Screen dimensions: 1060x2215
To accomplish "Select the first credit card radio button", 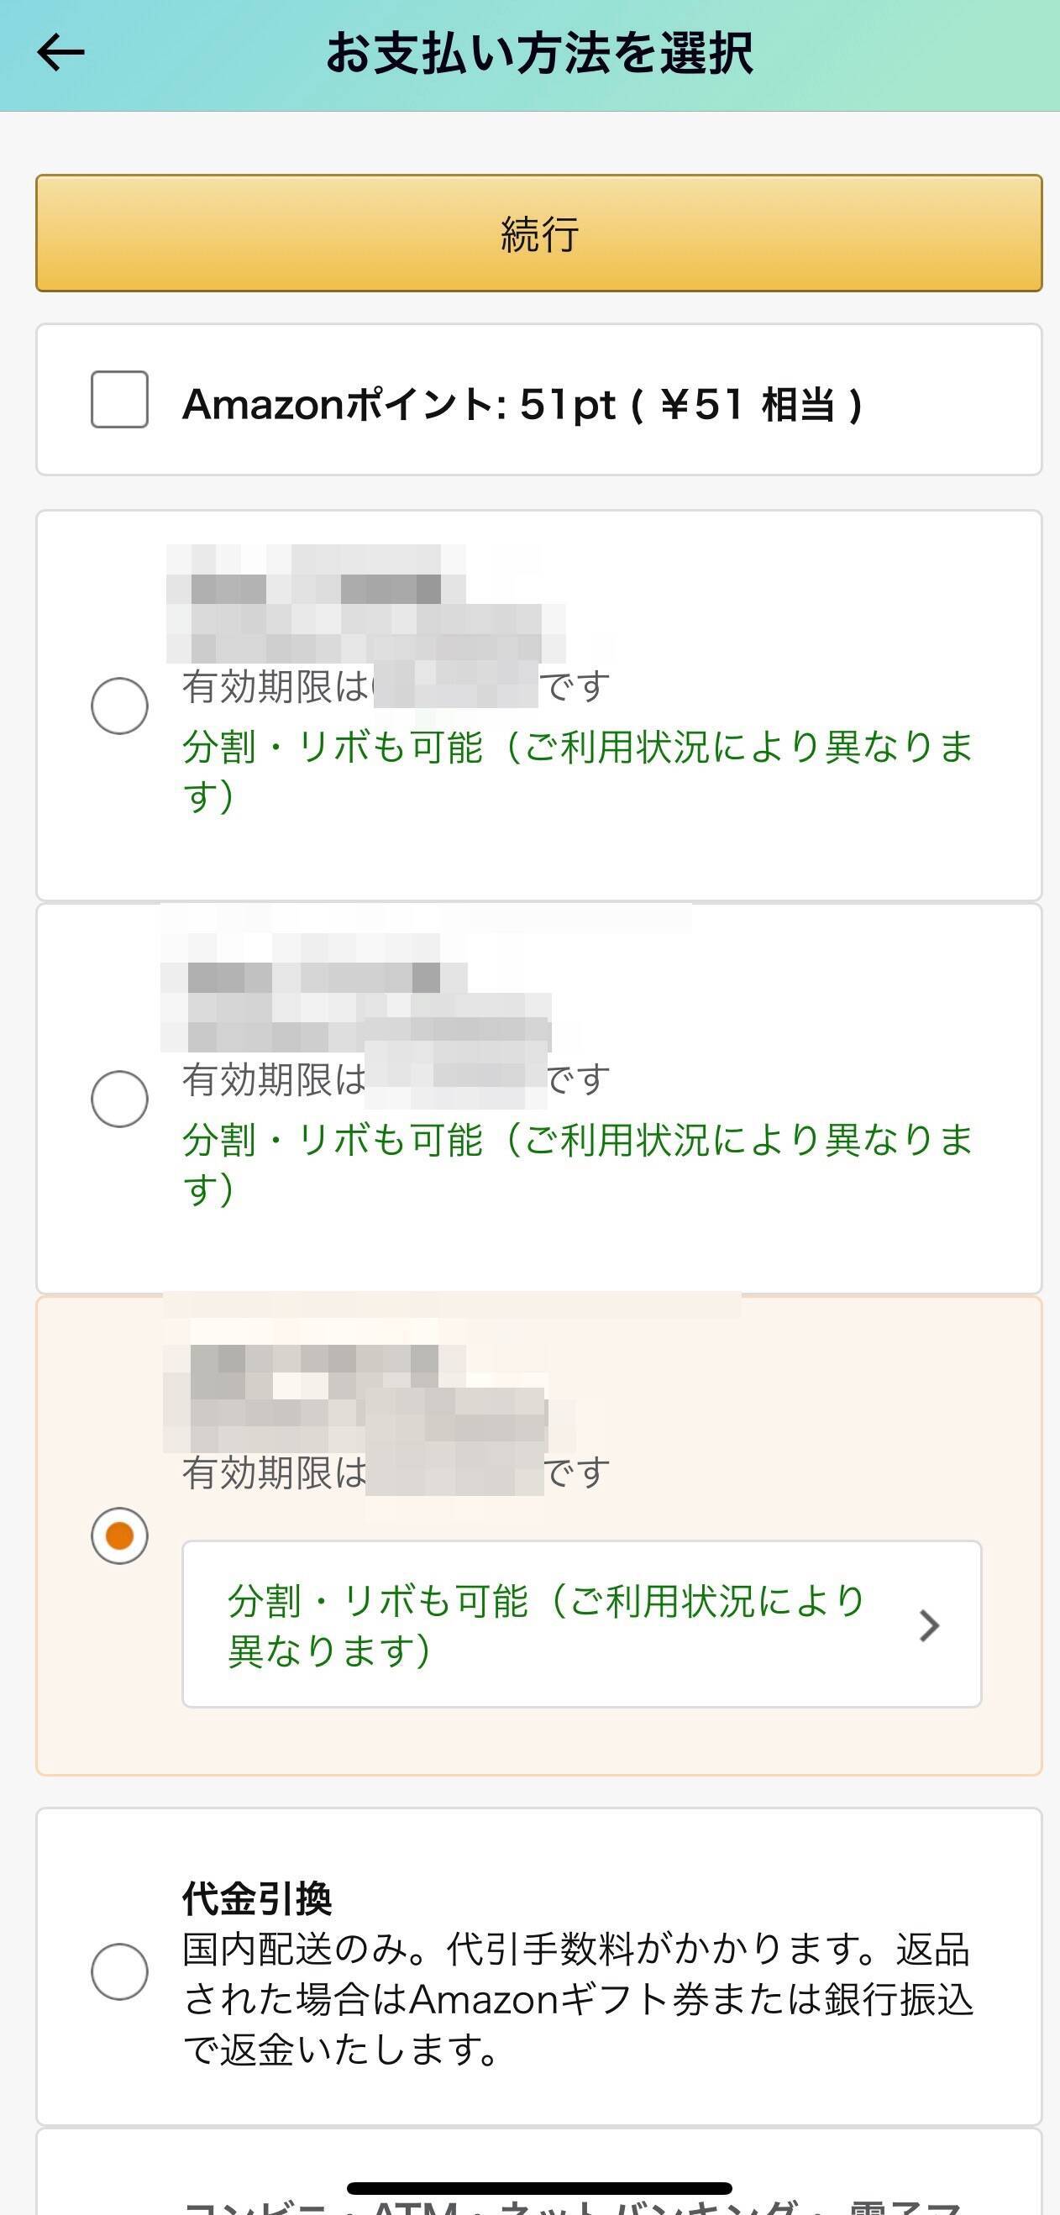I will coord(119,706).
